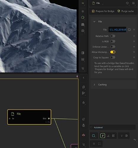Click the teal add modifier icon
Viewport: 138px width, 148px height.
[x=94, y=136]
